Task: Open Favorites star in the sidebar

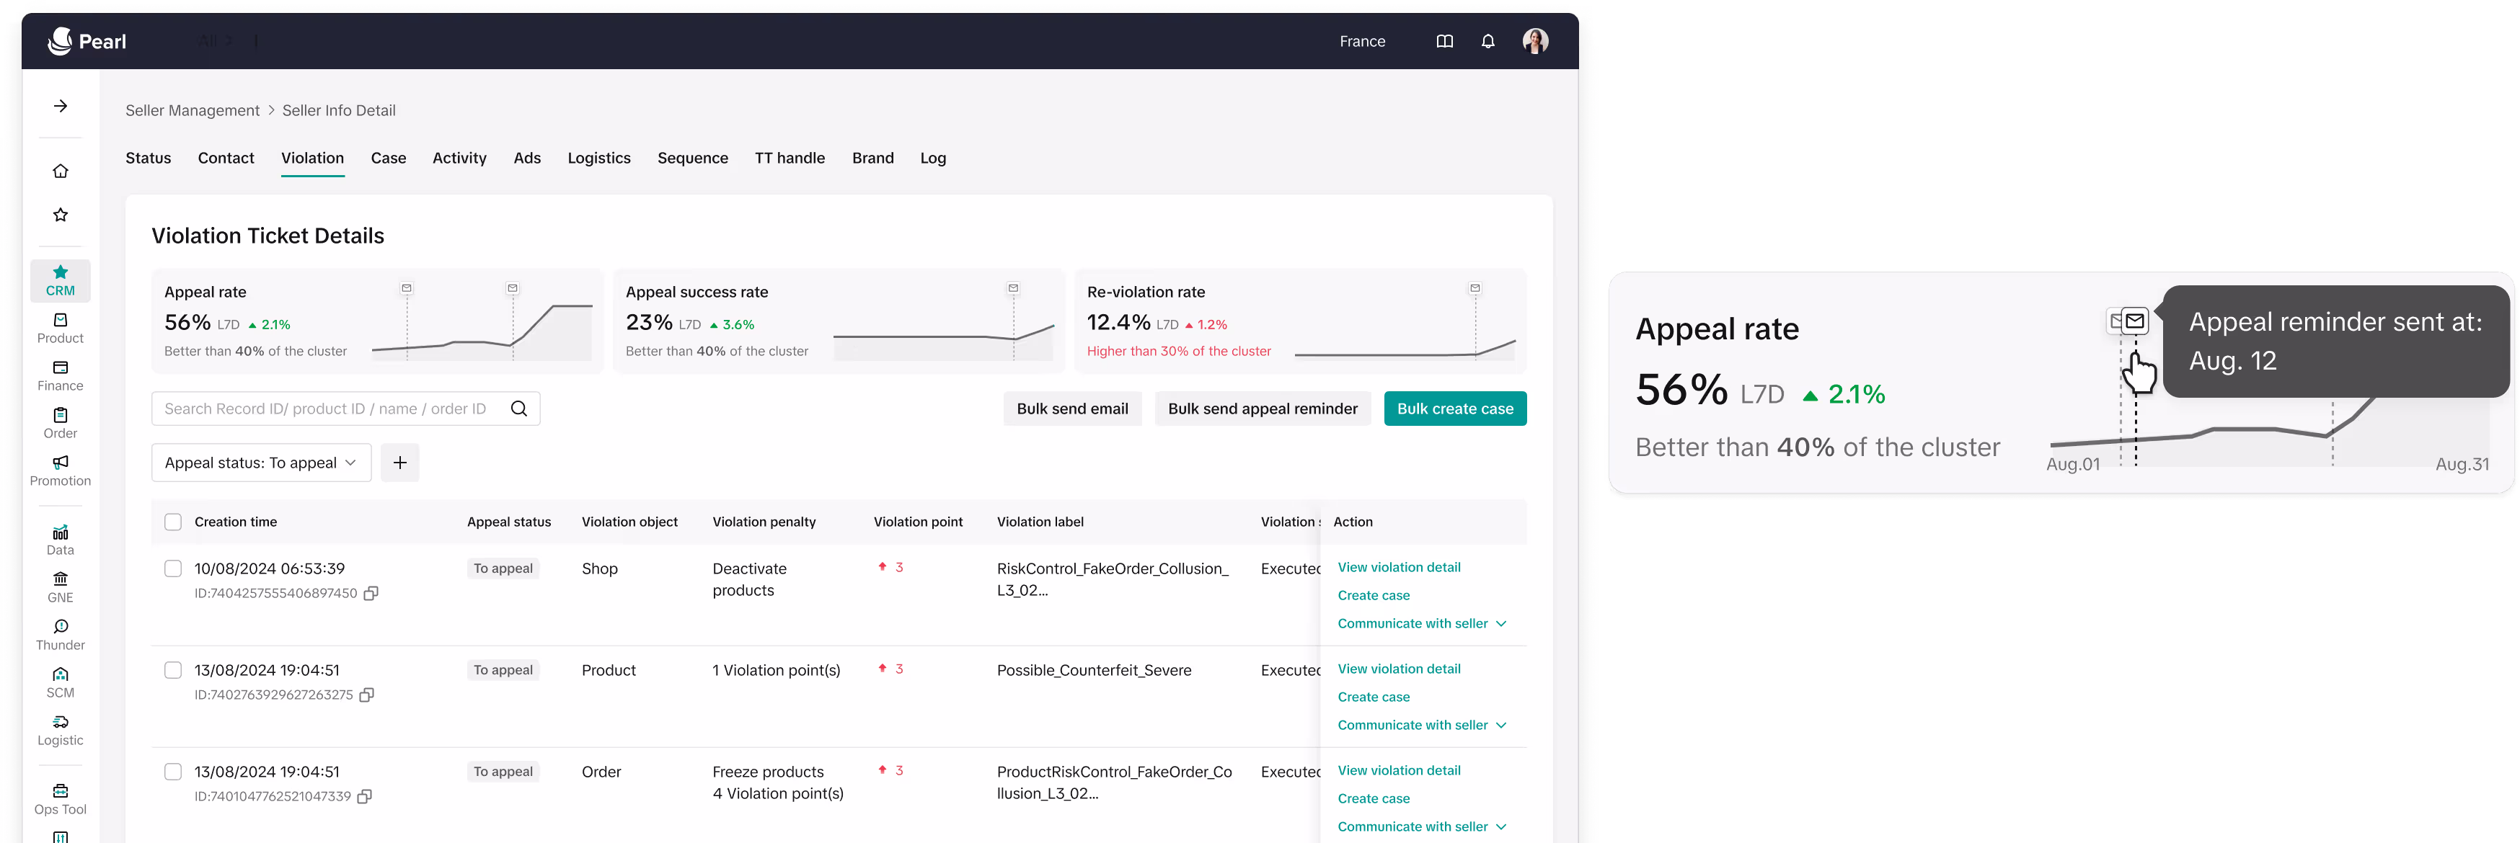Action: tap(61, 215)
